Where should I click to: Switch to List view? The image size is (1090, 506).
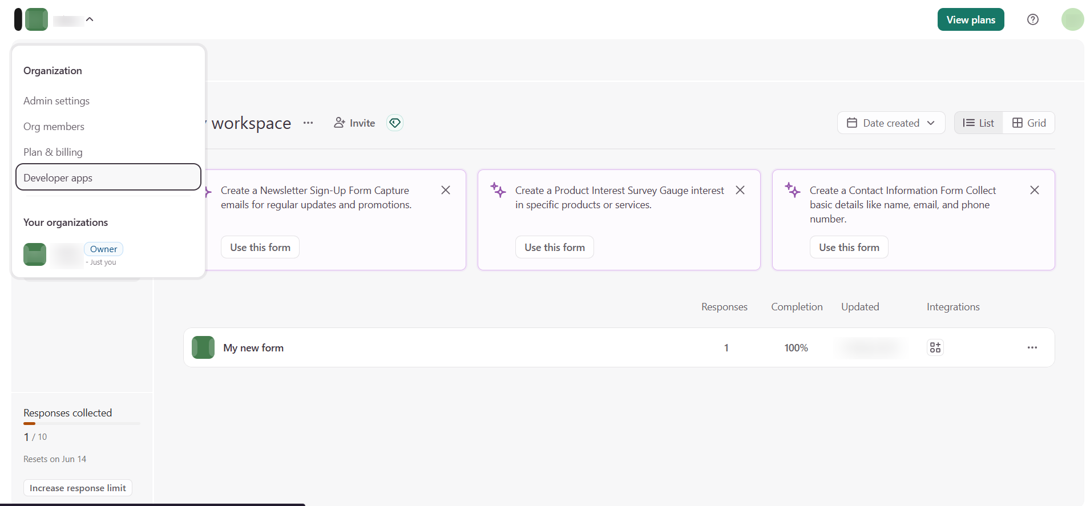(x=978, y=123)
